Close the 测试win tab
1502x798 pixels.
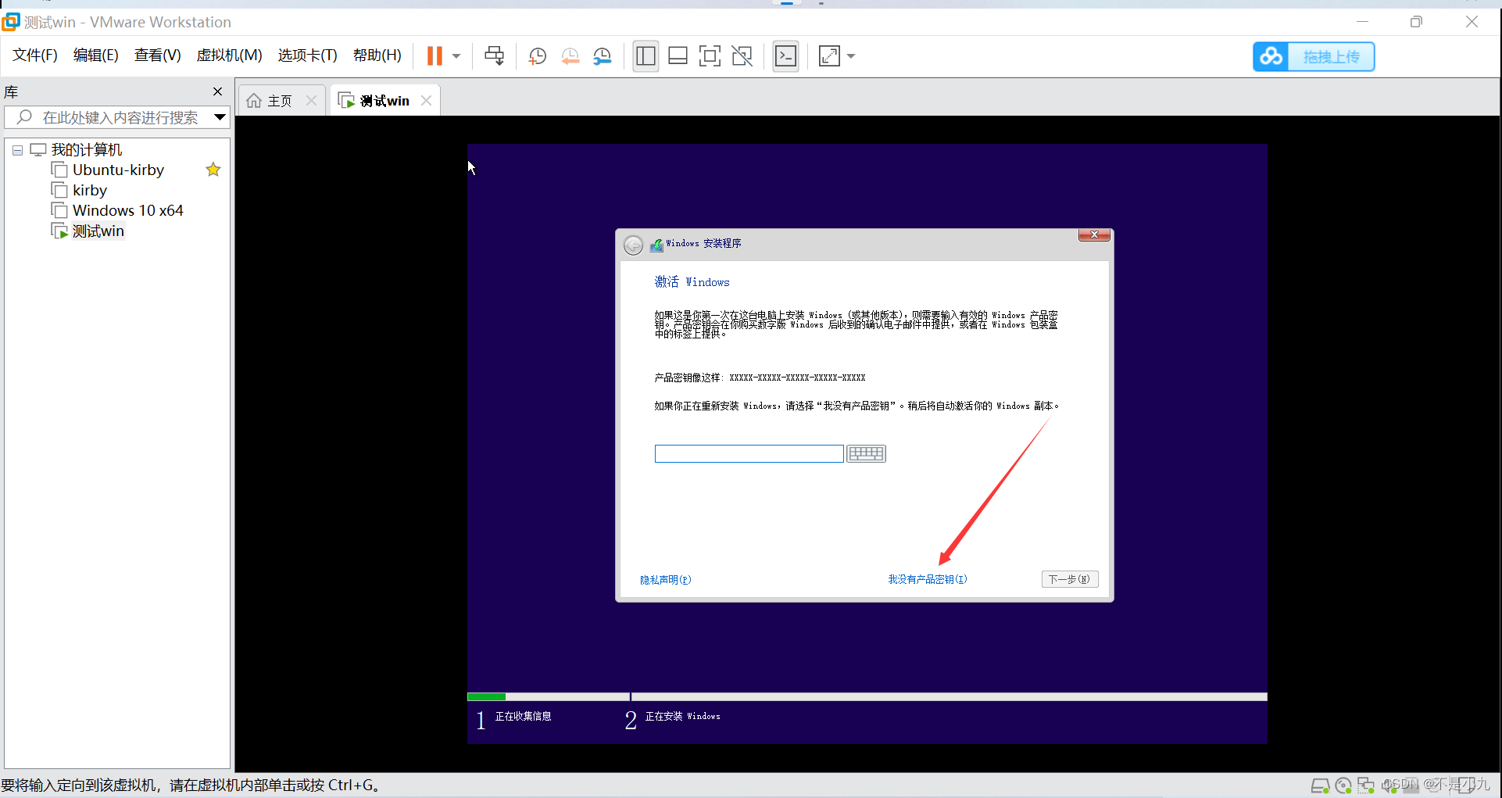pyautogui.click(x=426, y=101)
